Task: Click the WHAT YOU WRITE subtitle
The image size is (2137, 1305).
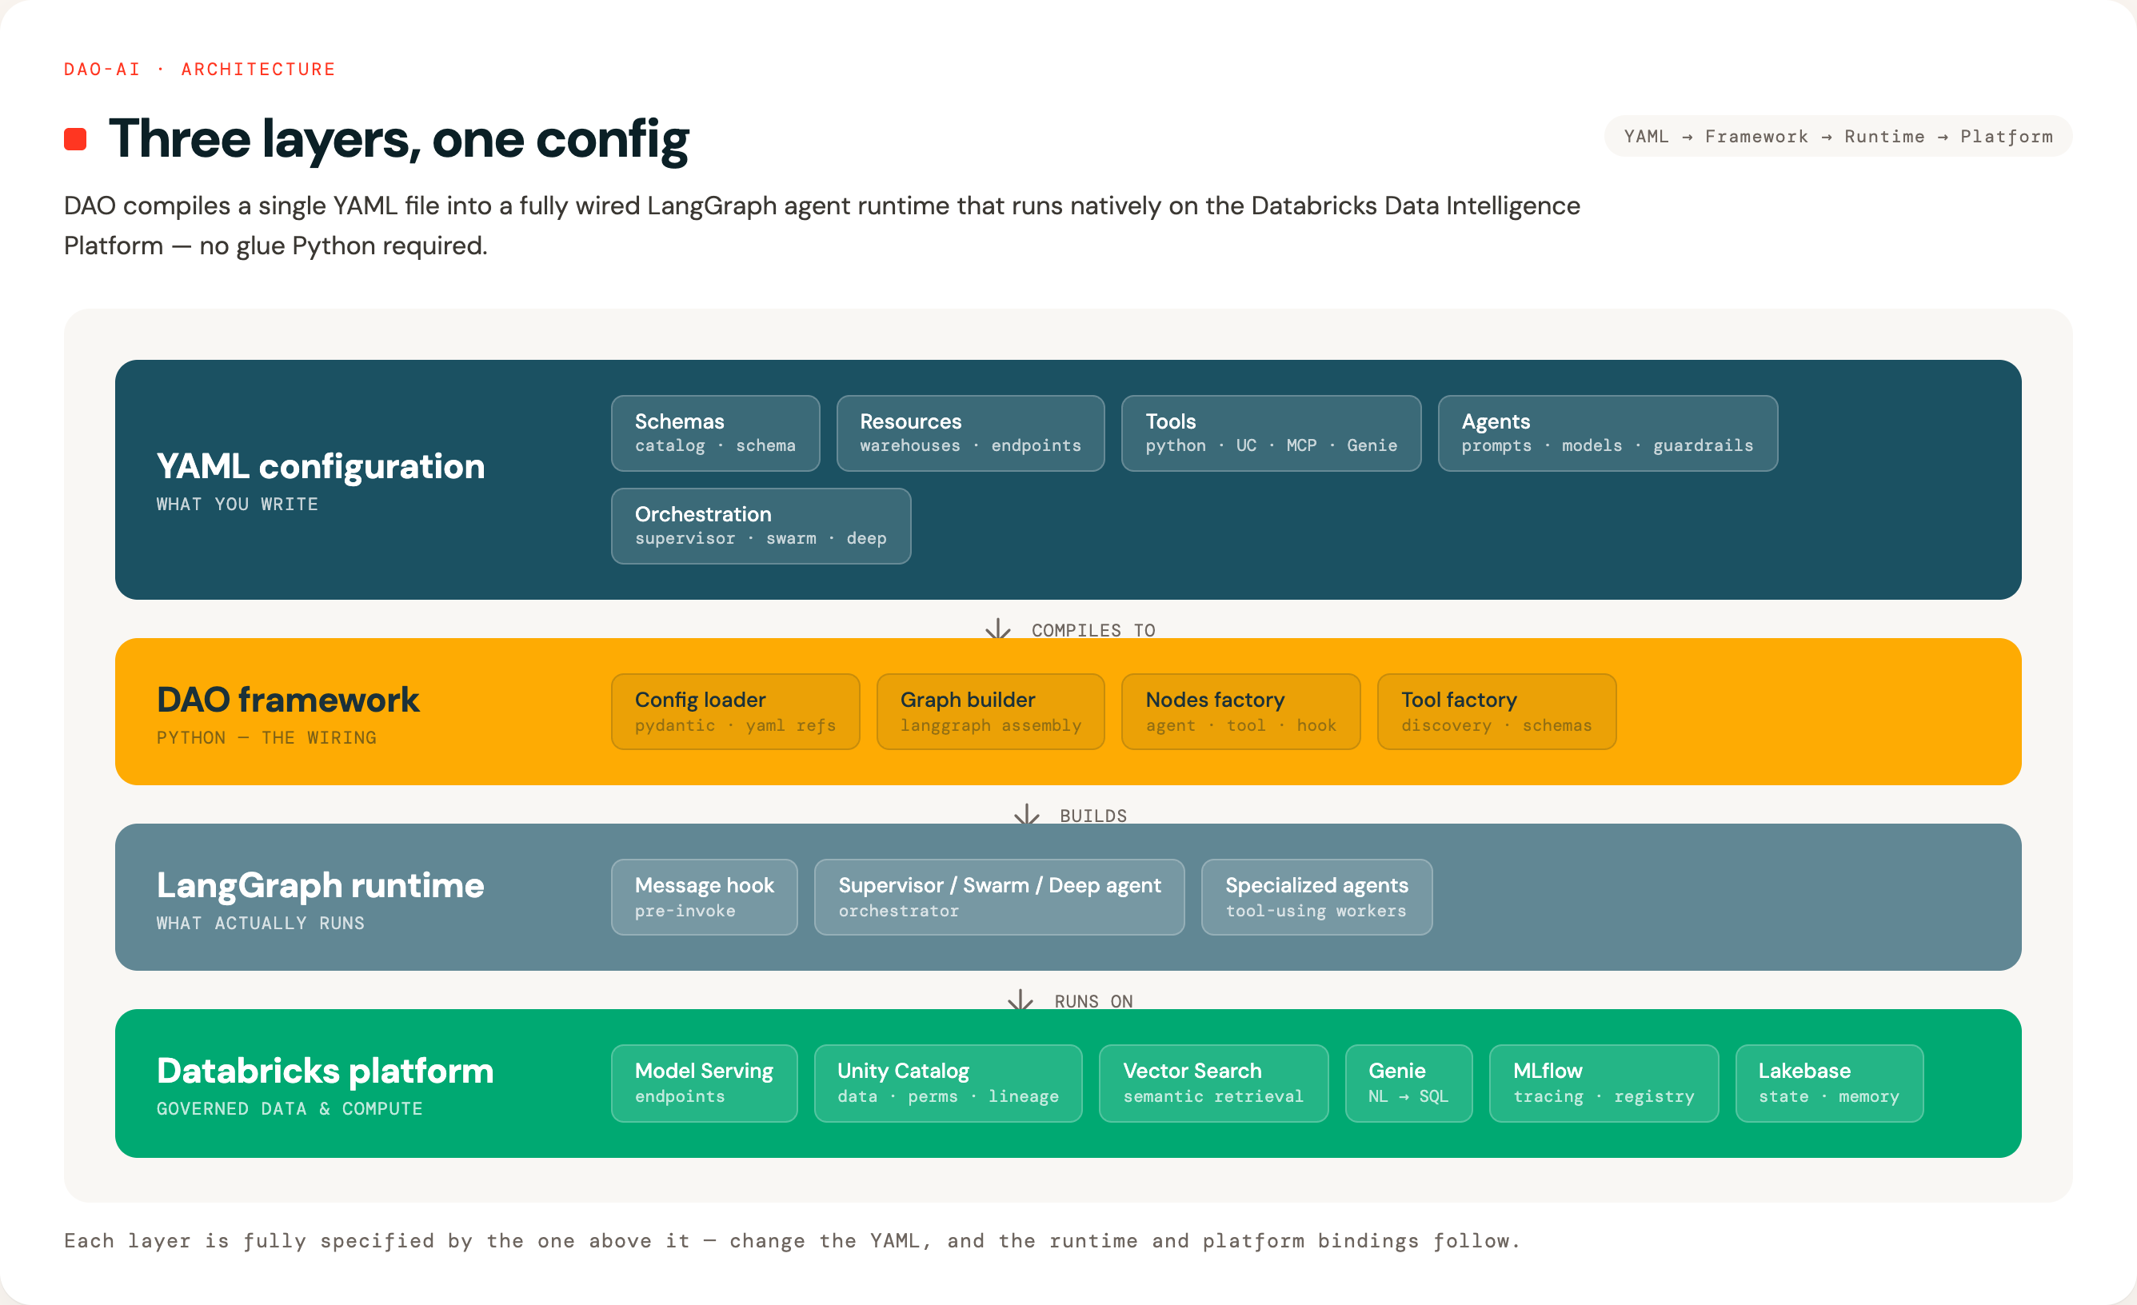Action: pos(237,504)
